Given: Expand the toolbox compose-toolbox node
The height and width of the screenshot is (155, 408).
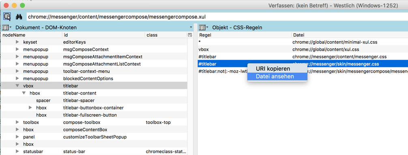Looking at the screenshot, I should [17, 122].
